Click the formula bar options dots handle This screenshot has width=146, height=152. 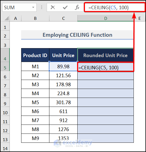42,7
